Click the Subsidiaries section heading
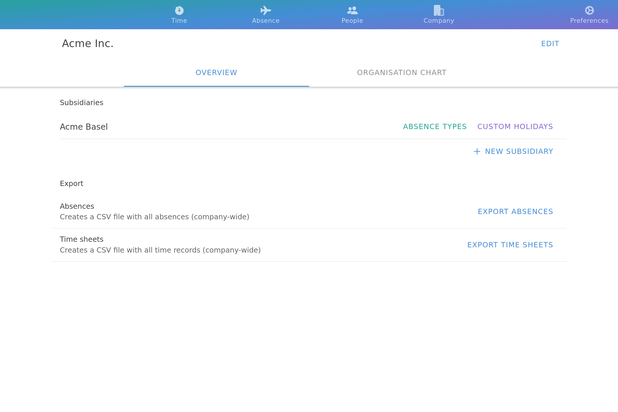Screen dimensions: 618x412 click(81, 102)
